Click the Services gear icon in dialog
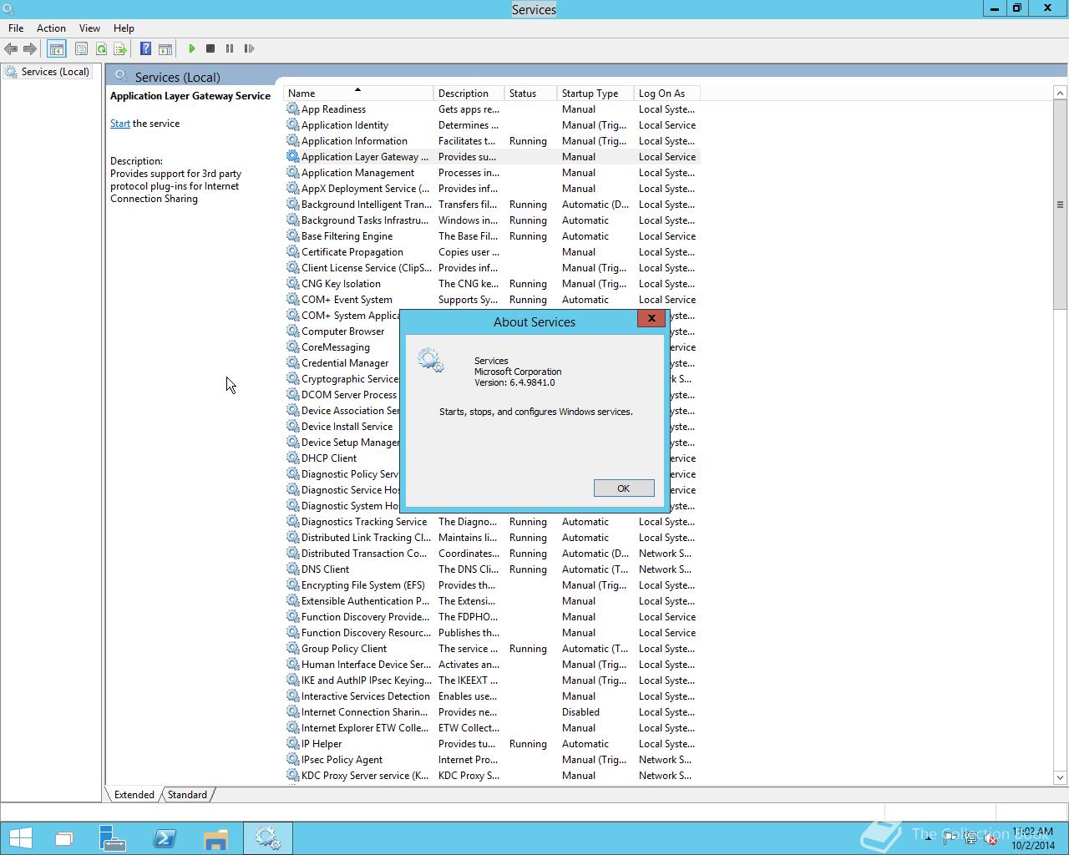 (x=431, y=360)
